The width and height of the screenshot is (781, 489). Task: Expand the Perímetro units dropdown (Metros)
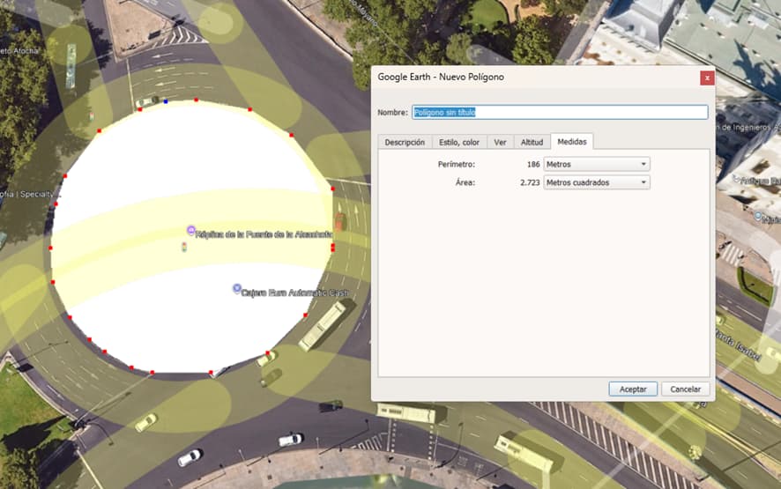pyautogui.click(x=597, y=164)
